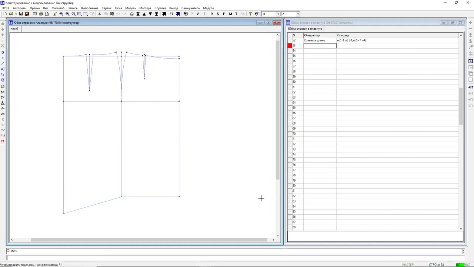
Task: Open the Вид menu
Action: (x=46, y=8)
